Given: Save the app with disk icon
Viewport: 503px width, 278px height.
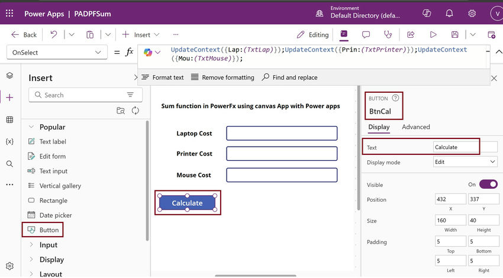Looking at the screenshot, I should [x=454, y=35].
